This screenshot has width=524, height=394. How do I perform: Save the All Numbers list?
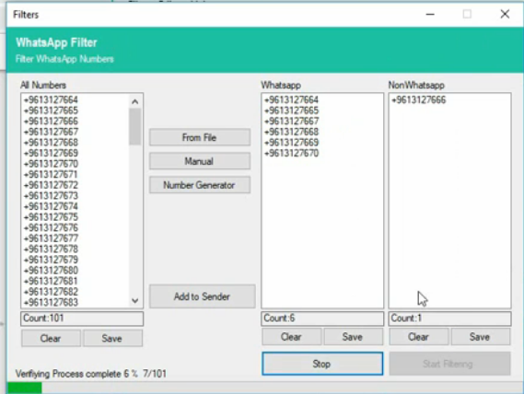click(112, 338)
